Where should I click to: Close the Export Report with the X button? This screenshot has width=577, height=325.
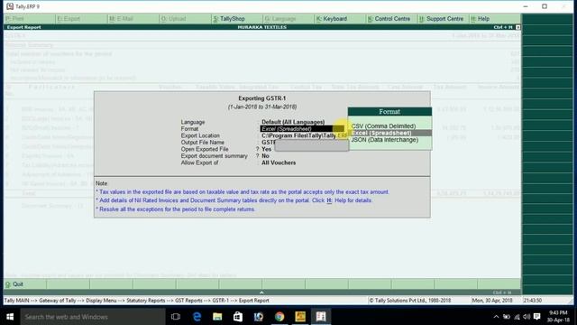point(517,27)
